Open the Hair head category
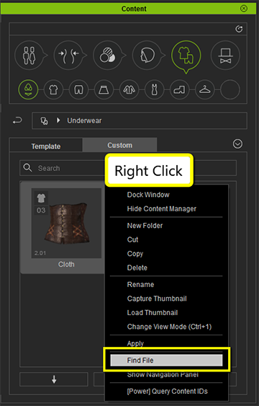The width and height of the screenshot is (259, 406). tap(147, 55)
